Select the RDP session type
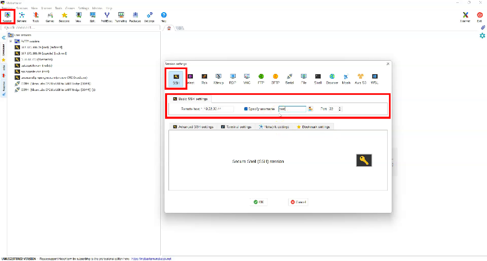 [233, 79]
